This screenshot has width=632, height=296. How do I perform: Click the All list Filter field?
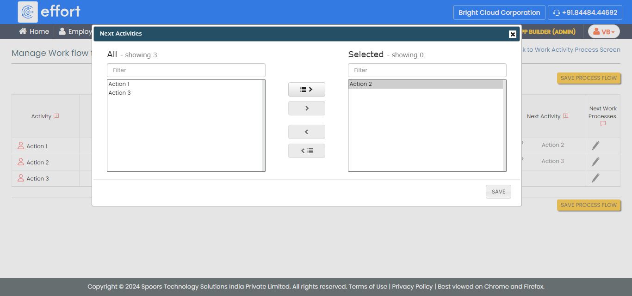[x=186, y=70]
